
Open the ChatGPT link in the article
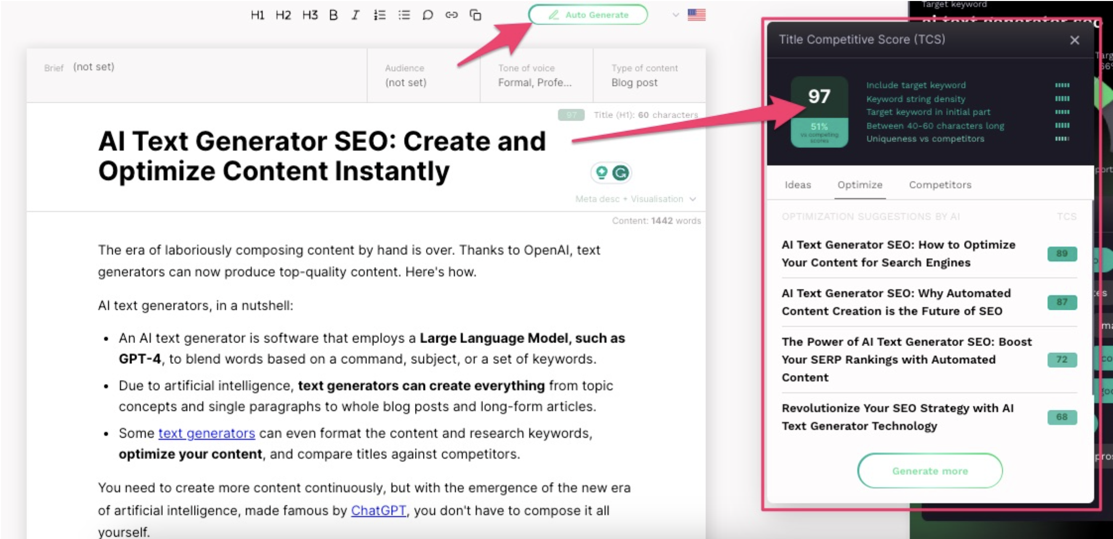point(378,509)
